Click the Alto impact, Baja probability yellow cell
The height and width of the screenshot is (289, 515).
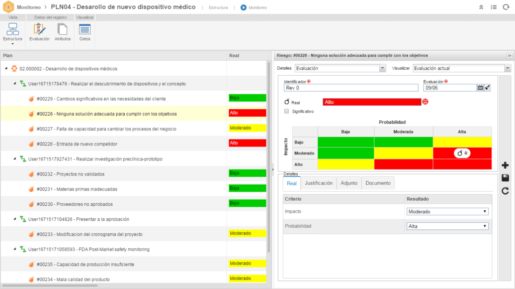pyautogui.click(x=346, y=164)
